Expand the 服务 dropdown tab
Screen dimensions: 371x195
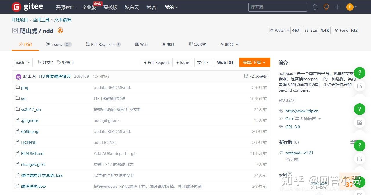(x=229, y=44)
